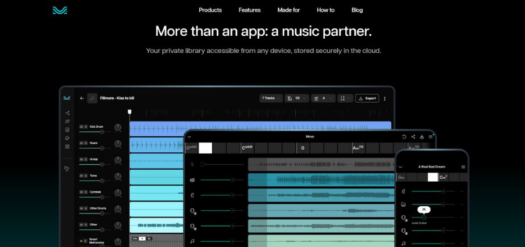525x247 pixels.
Task: Solo the Hi-Hat track
Action: pos(85,160)
